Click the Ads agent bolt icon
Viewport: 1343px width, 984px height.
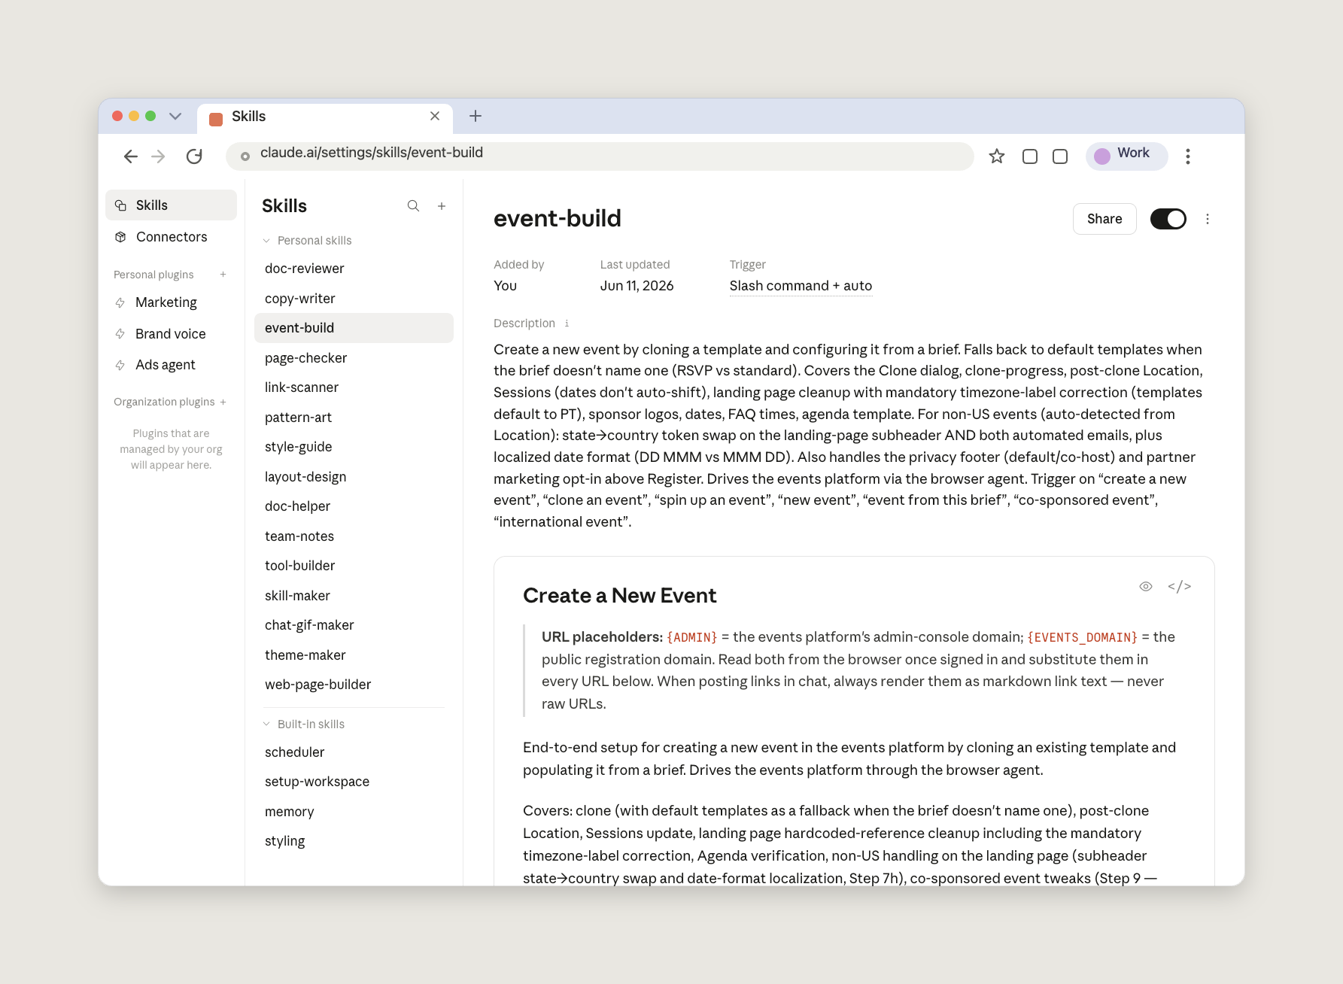click(x=120, y=365)
